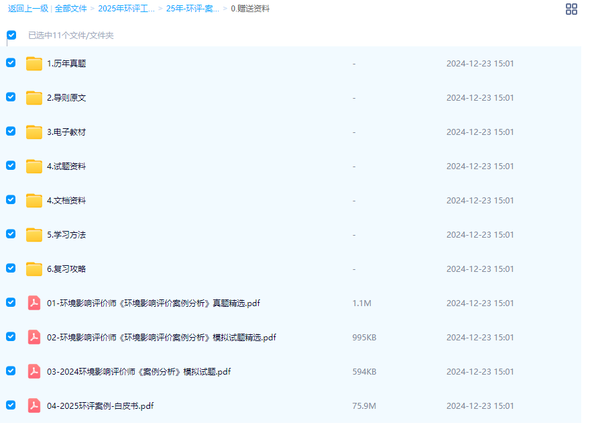Open the 25年-环评-案... breadcrumb
The width and height of the screenshot is (592, 429).
click(192, 9)
